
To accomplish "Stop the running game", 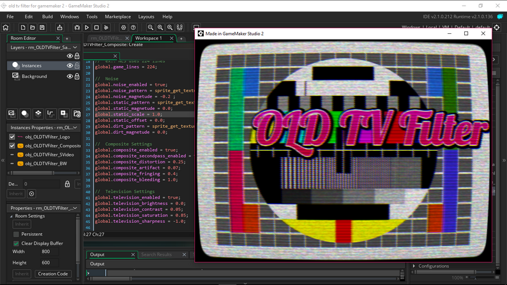I will [x=96, y=27].
